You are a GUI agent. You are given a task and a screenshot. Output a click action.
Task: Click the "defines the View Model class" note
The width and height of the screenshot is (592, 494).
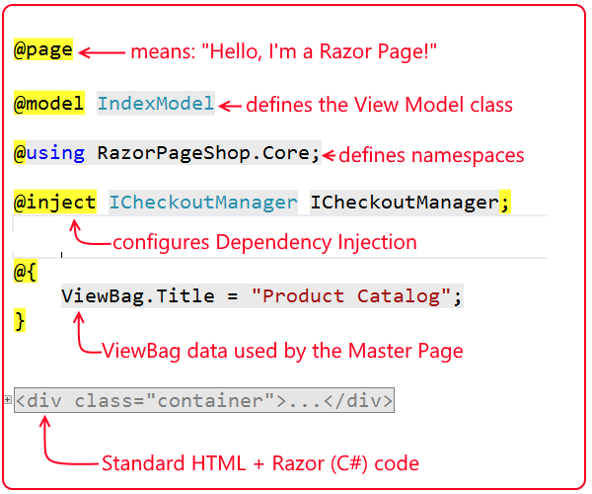click(x=379, y=104)
